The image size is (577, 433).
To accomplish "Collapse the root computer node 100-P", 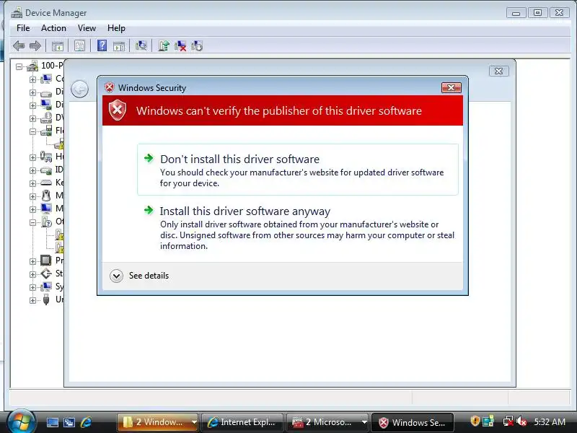I will [x=19, y=66].
